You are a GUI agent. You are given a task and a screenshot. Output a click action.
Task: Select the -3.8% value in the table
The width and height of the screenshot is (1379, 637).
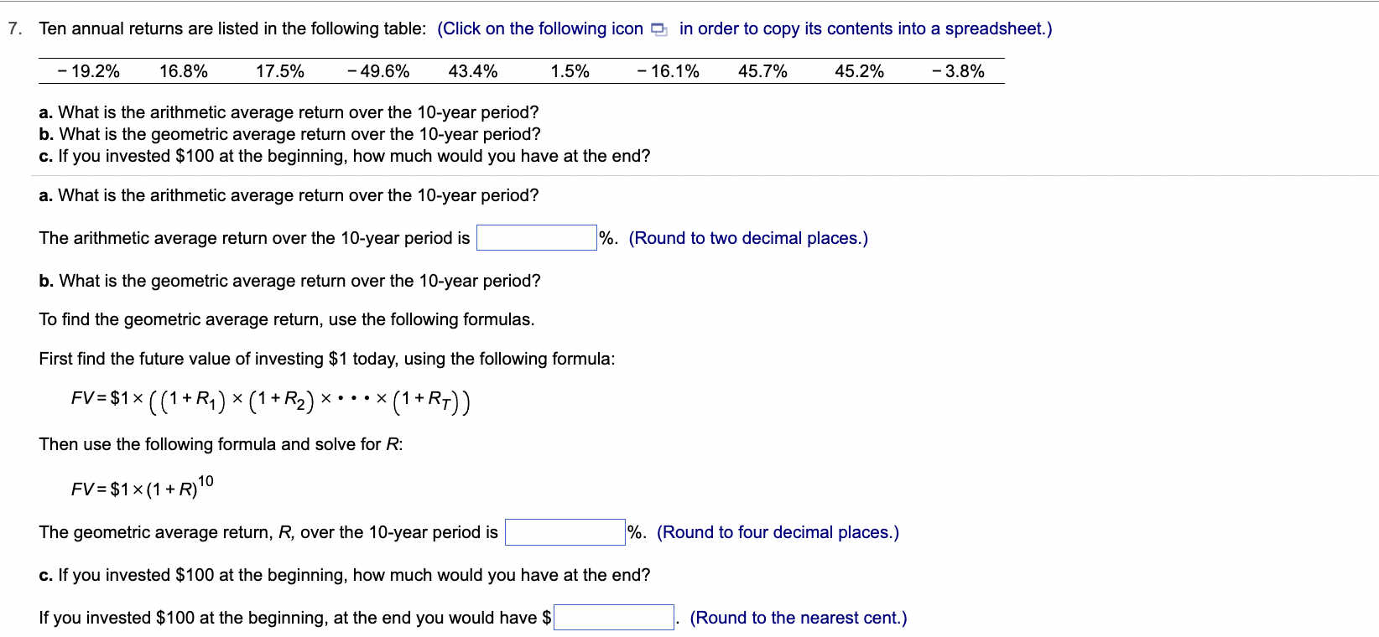[956, 71]
